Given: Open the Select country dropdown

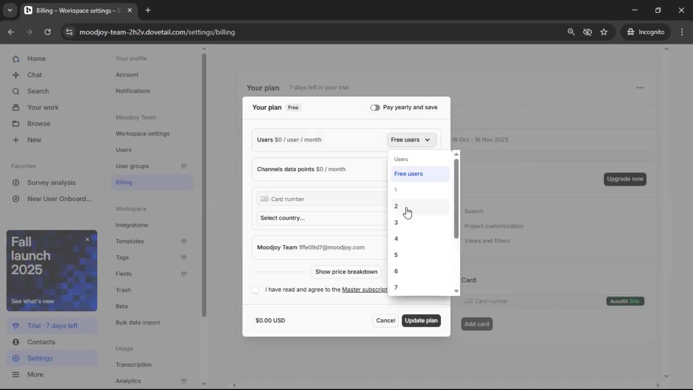Looking at the screenshot, I should [x=321, y=218].
